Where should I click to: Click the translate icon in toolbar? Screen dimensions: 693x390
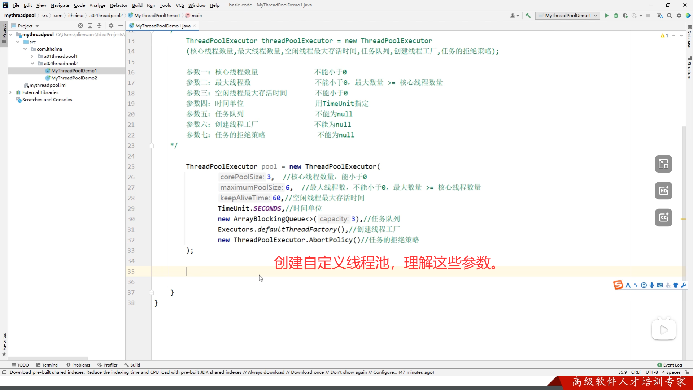click(660, 16)
